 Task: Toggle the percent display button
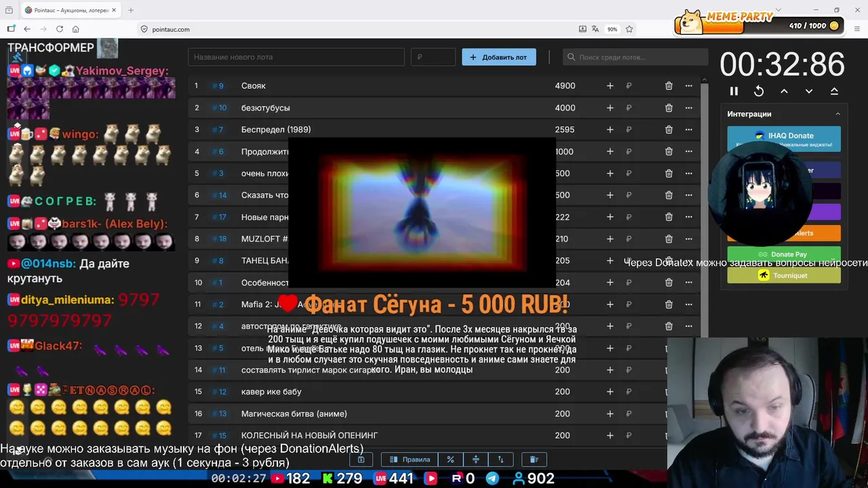(450, 460)
